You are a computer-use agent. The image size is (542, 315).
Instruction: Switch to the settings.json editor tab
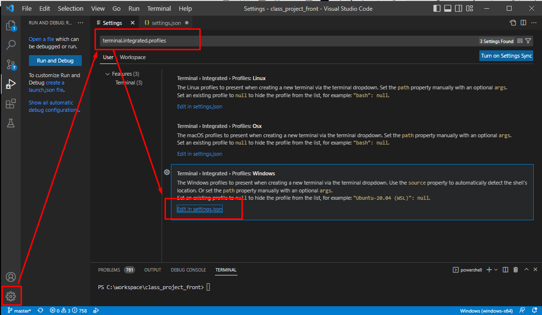(x=166, y=23)
